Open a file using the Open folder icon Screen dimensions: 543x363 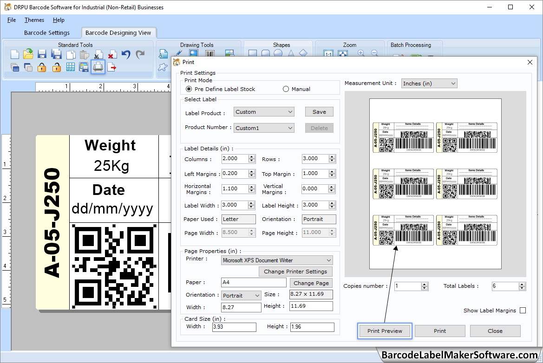(x=28, y=53)
